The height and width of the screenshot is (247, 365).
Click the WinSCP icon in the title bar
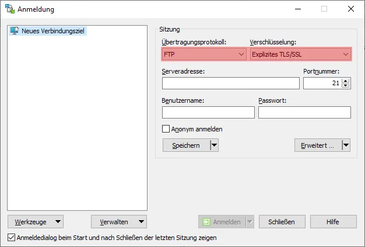(x=9, y=9)
